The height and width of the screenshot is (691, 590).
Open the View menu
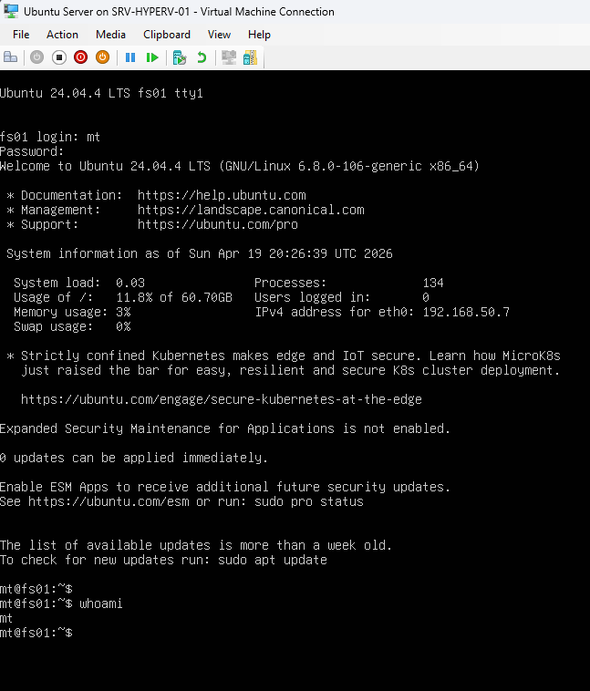(x=219, y=35)
